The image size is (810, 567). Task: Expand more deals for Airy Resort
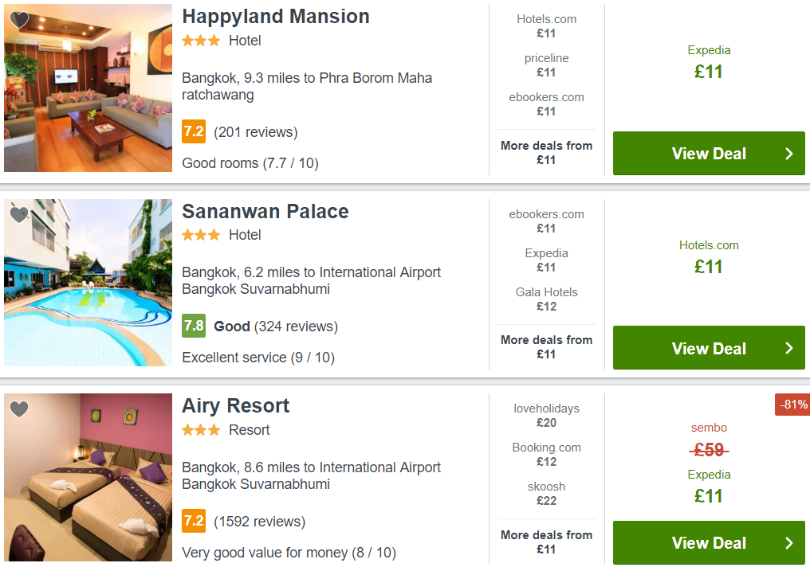tap(547, 542)
